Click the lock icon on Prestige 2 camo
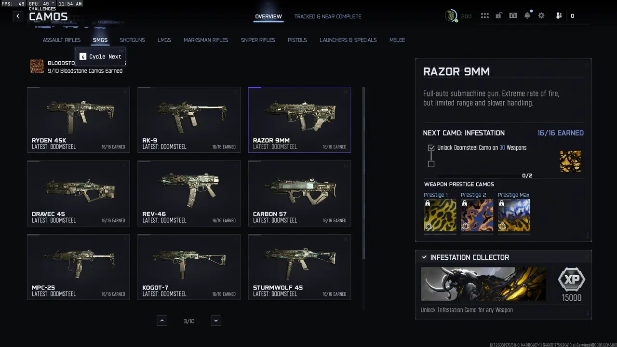The image size is (617, 347). (465, 204)
